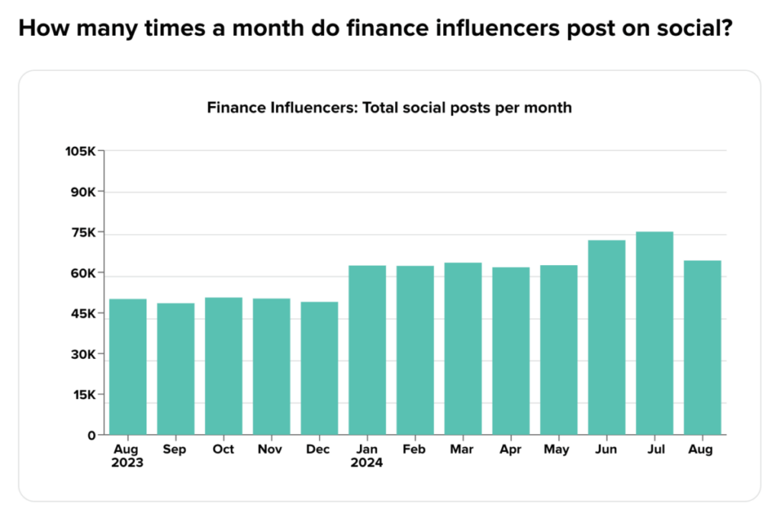The height and width of the screenshot is (518, 781).
Task: Click the Jan 2024 x-axis label
Action: click(x=367, y=456)
